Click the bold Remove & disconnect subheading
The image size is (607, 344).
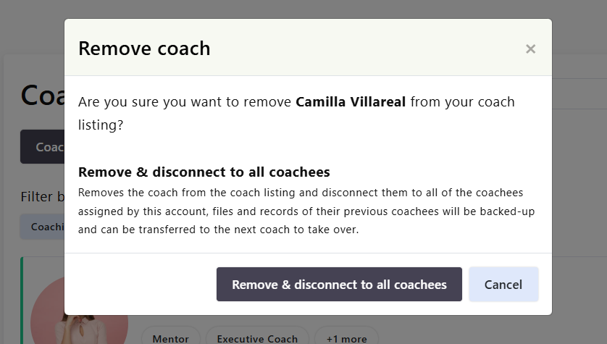tap(204, 172)
